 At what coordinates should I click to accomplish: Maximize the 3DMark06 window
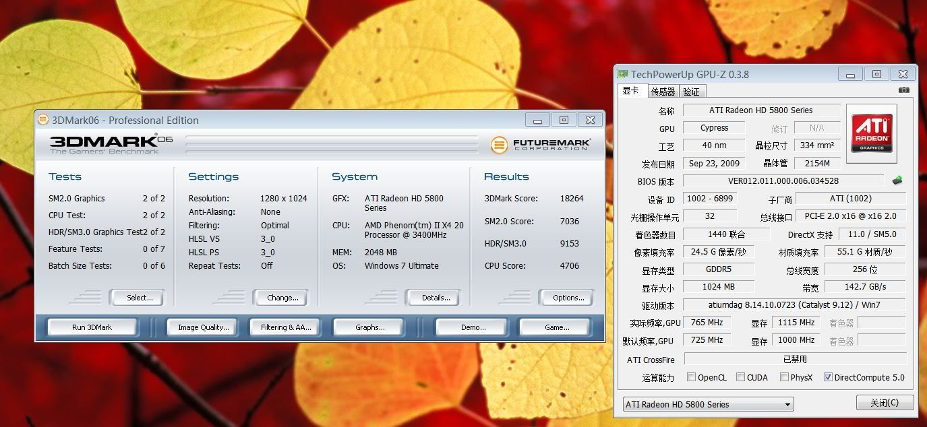pos(564,120)
